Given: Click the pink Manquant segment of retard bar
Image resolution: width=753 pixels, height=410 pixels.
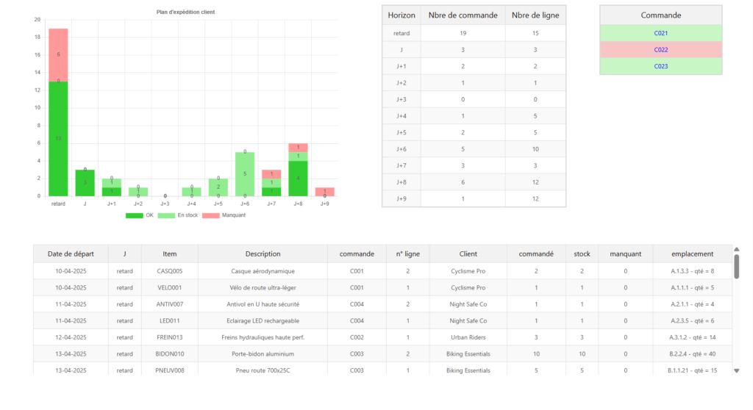Looking at the screenshot, I should [x=58, y=55].
